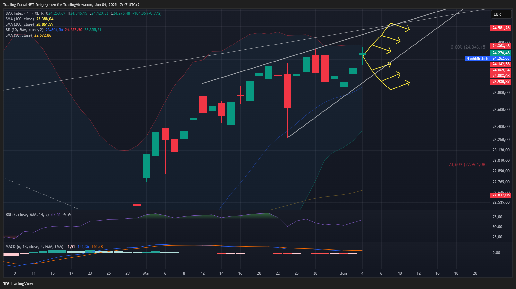
Task: Click the DAX Index symbol title
Action: click(x=14, y=13)
